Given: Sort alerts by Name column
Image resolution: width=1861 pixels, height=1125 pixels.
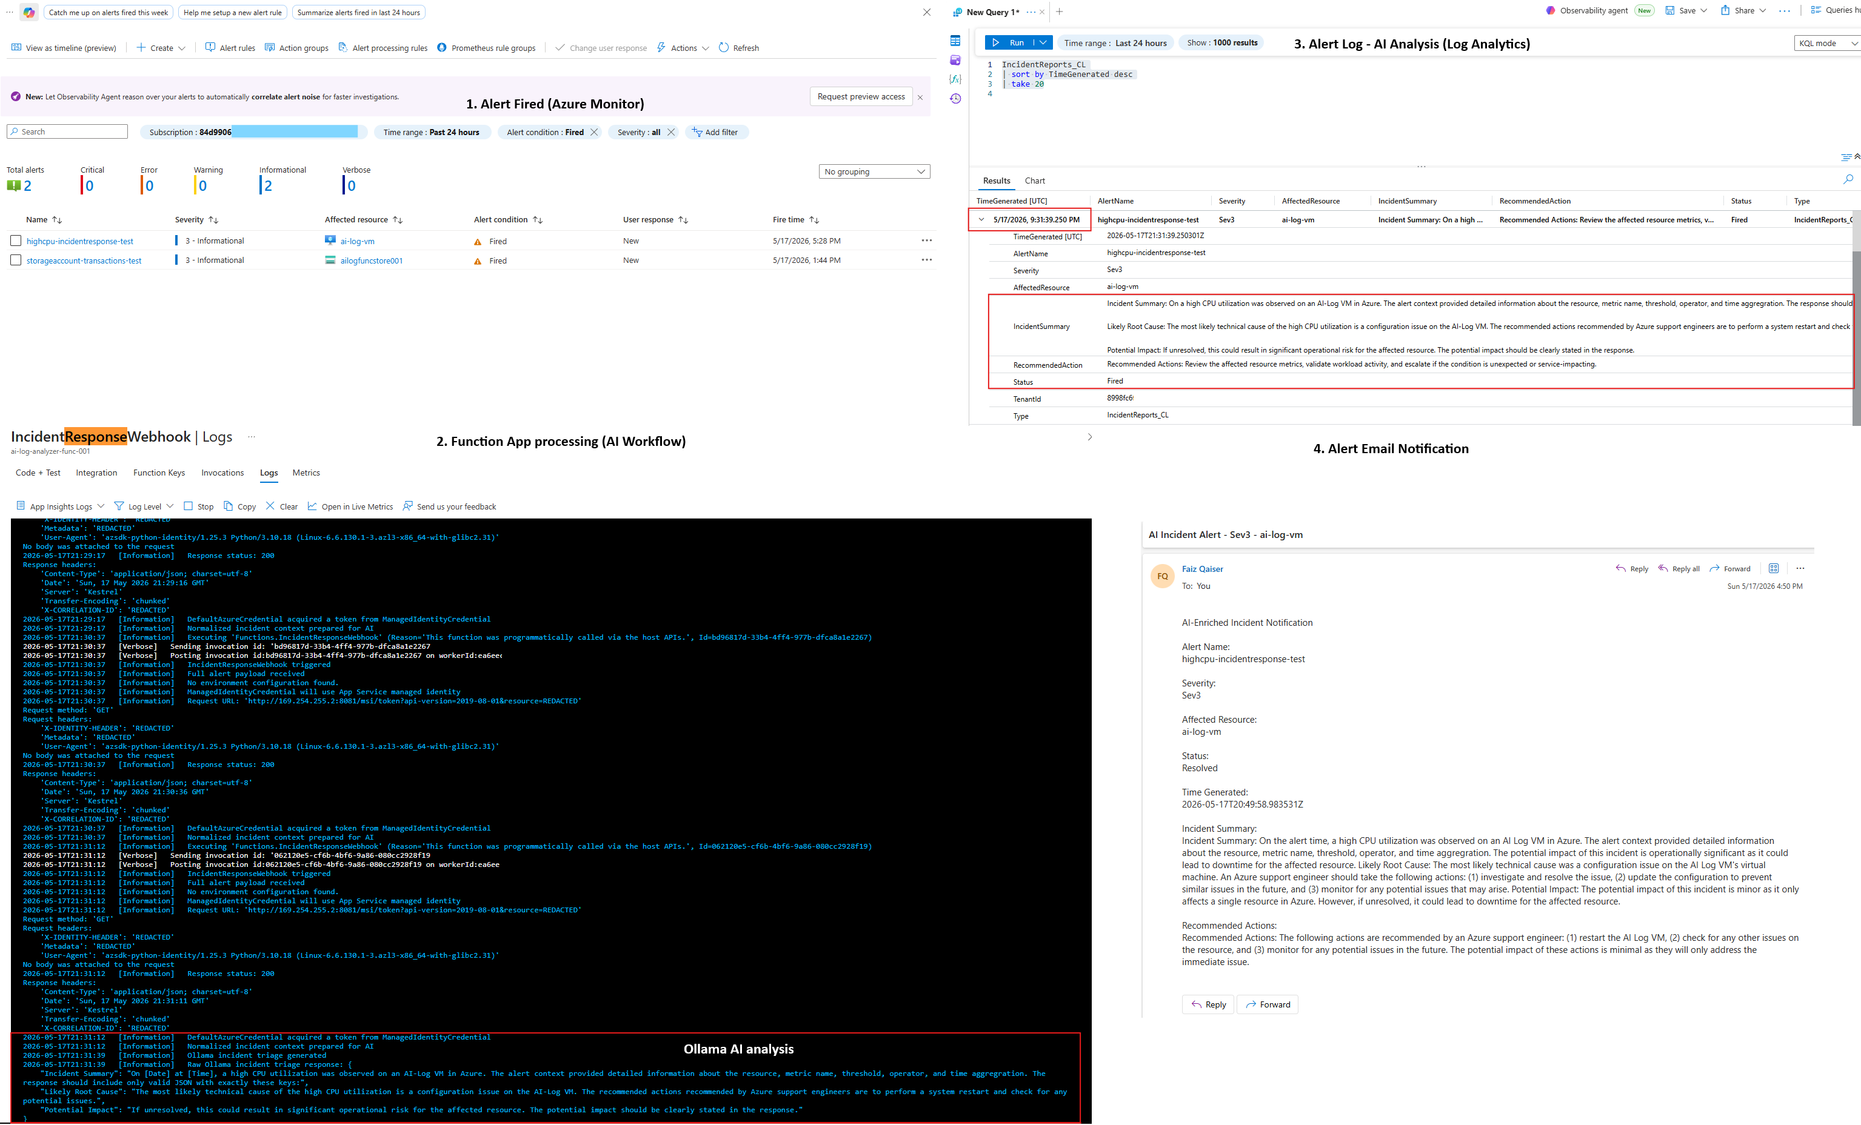Looking at the screenshot, I should tap(44, 220).
